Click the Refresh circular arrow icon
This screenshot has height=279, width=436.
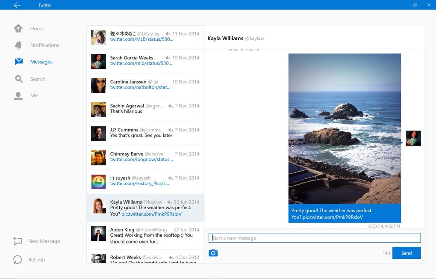tap(18, 260)
